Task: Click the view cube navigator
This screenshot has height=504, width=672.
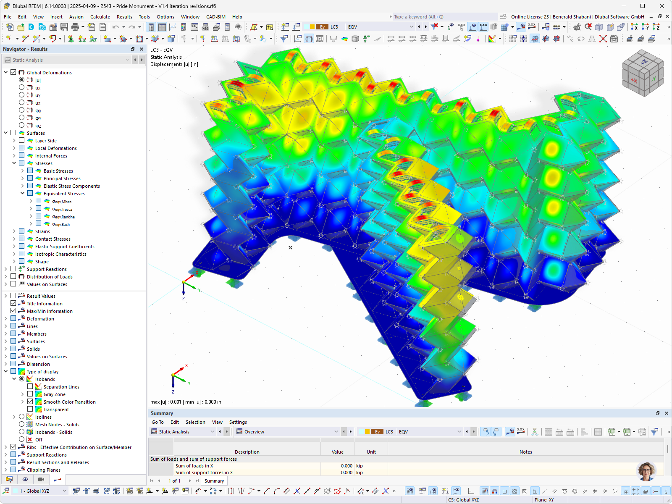Action: point(643,73)
